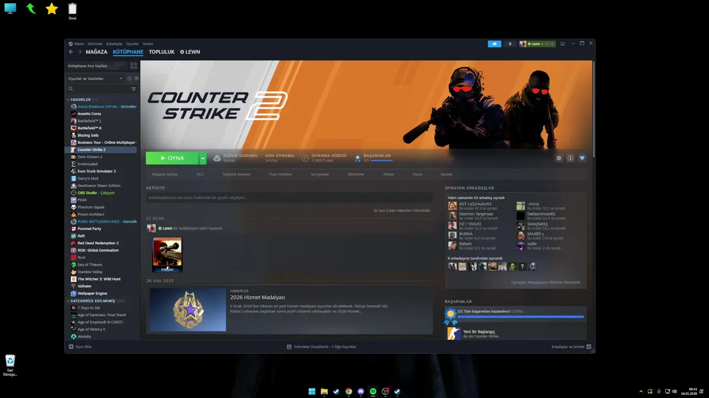Switch library to grid view icon
Screen dimensions: 709x398
[x=133, y=66]
